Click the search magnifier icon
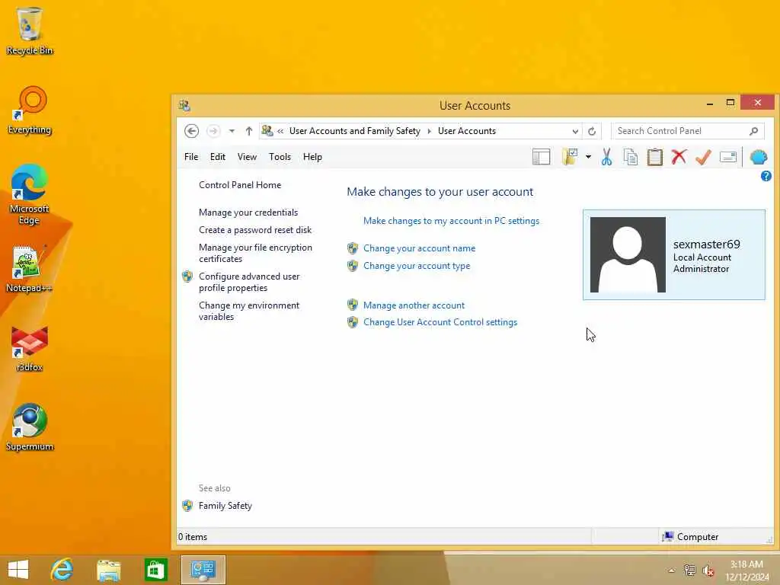Viewport: 780px width, 585px height. point(753,131)
